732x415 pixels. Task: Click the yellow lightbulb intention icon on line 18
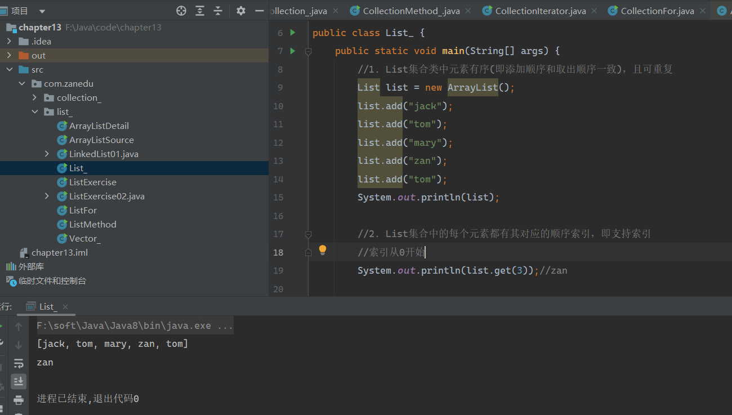pyautogui.click(x=323, y=250)
